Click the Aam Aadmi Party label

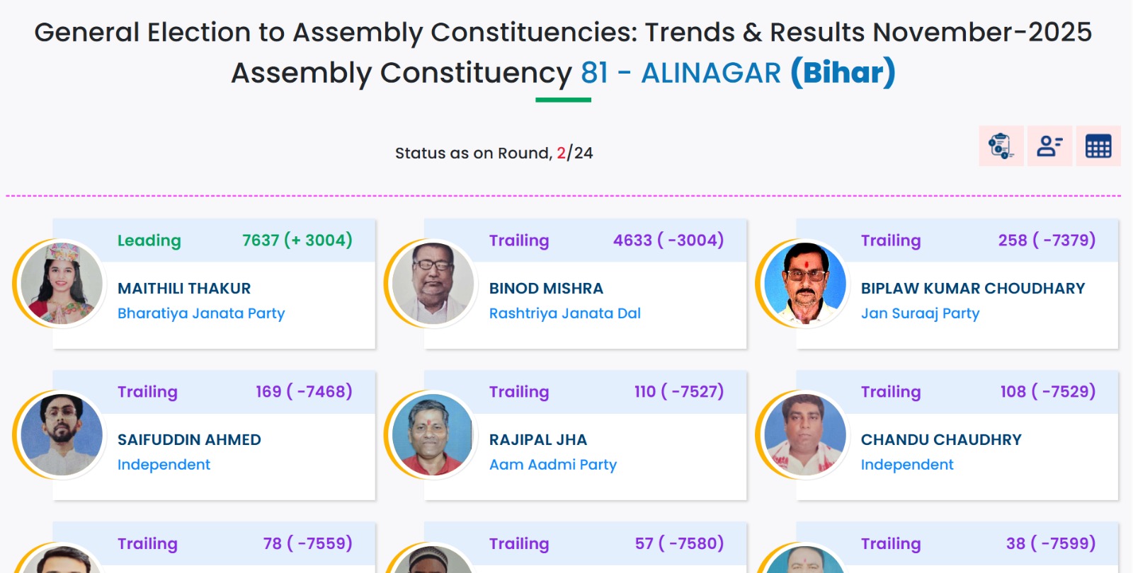tap(552, 465)
